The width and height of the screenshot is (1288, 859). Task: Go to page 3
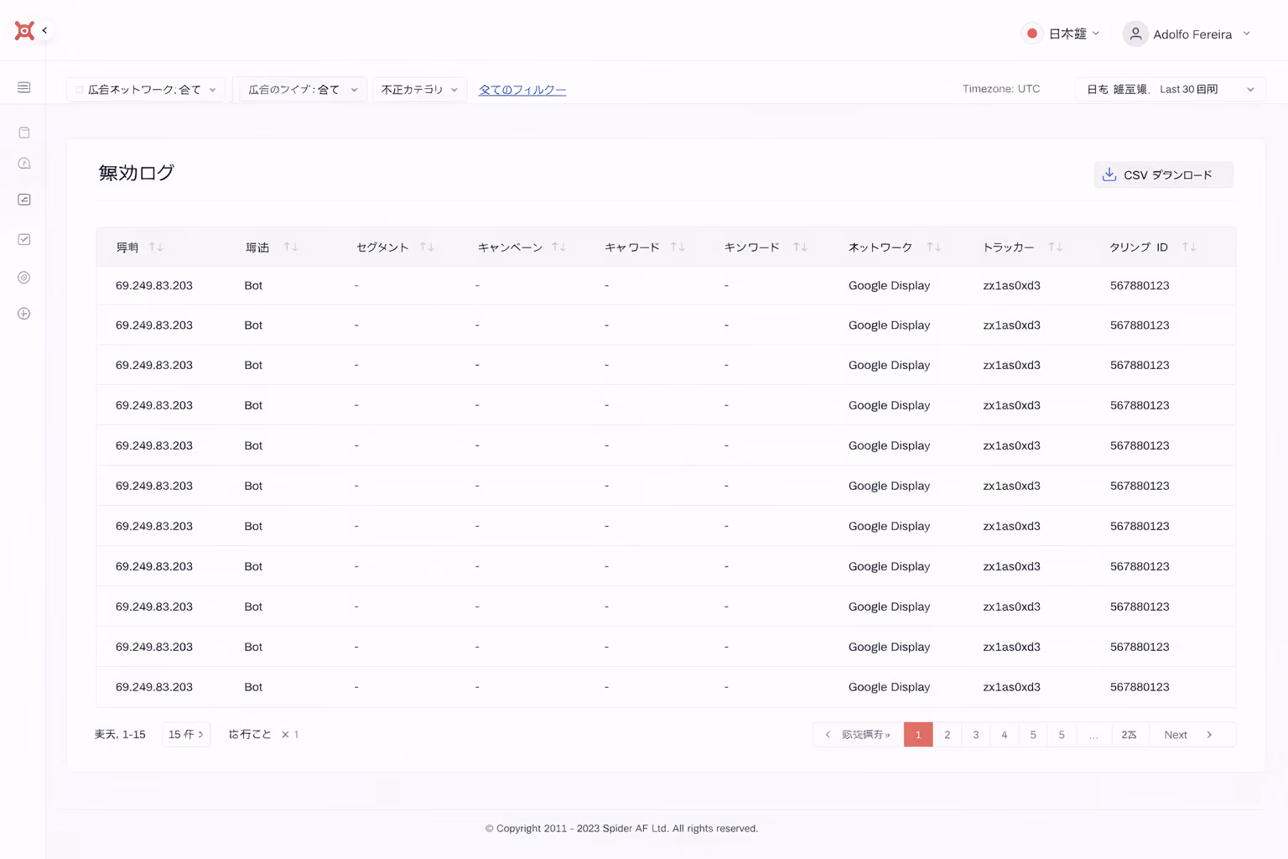coord(975,734)
